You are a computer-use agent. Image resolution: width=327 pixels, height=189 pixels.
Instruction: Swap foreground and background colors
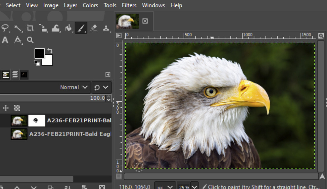[50, 51]
